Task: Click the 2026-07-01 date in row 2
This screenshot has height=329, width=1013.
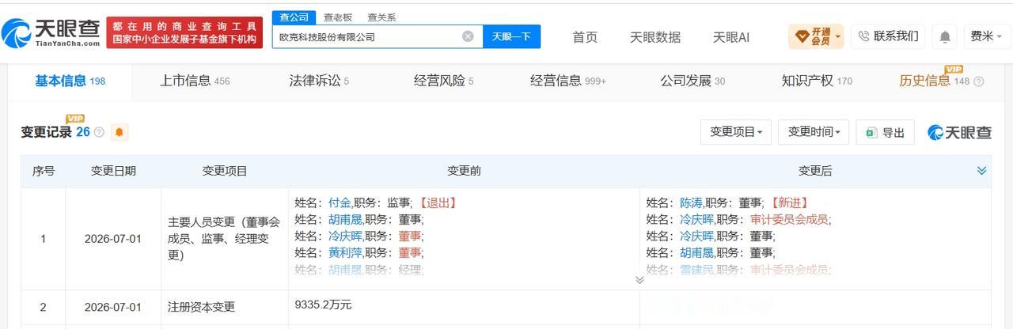Action: (x=113, y=307)
